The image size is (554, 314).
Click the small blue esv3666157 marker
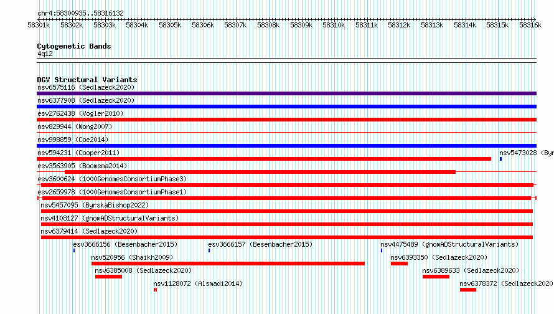tap(209, 250)
